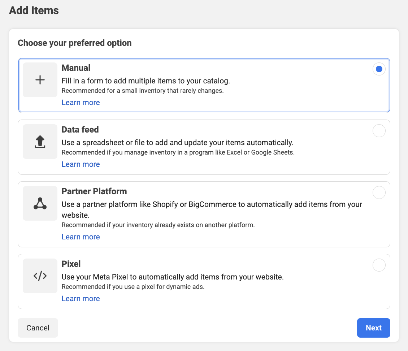This screenshot has width=408, height=351.
Task: Open Learn more link under Data feed
Action: pos(81,164)
